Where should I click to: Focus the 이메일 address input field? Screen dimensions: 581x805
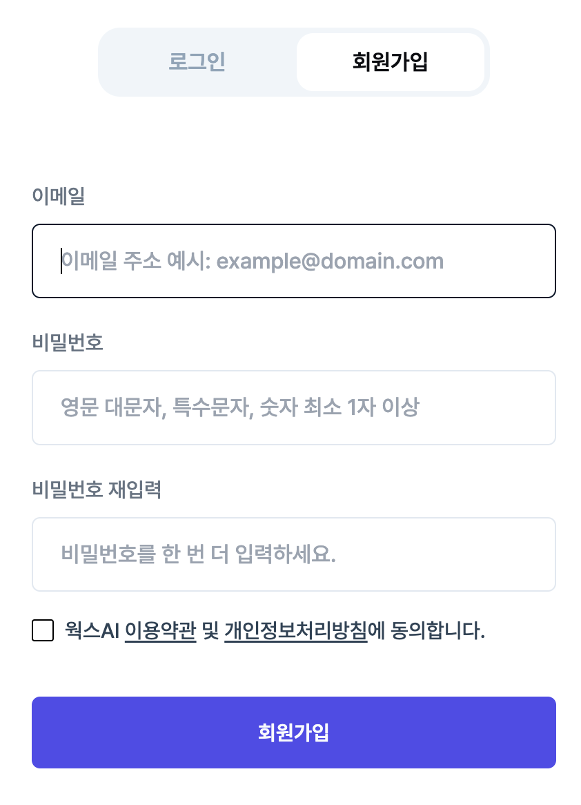point(293,261)
